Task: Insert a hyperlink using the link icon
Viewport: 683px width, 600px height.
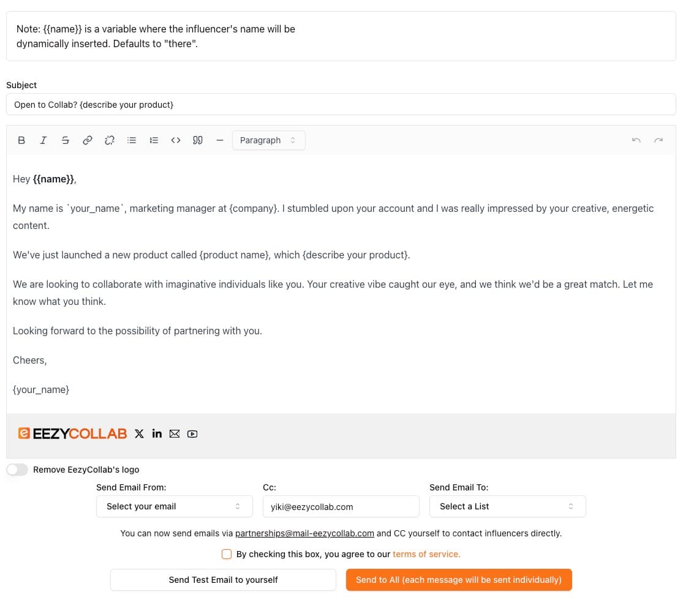Action: pos(88,140)
